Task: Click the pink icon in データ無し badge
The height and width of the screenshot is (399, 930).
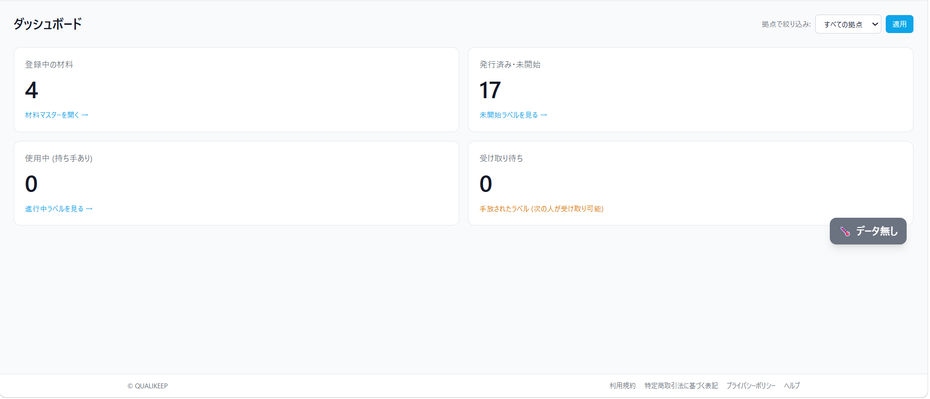Action: pos(845,231)
